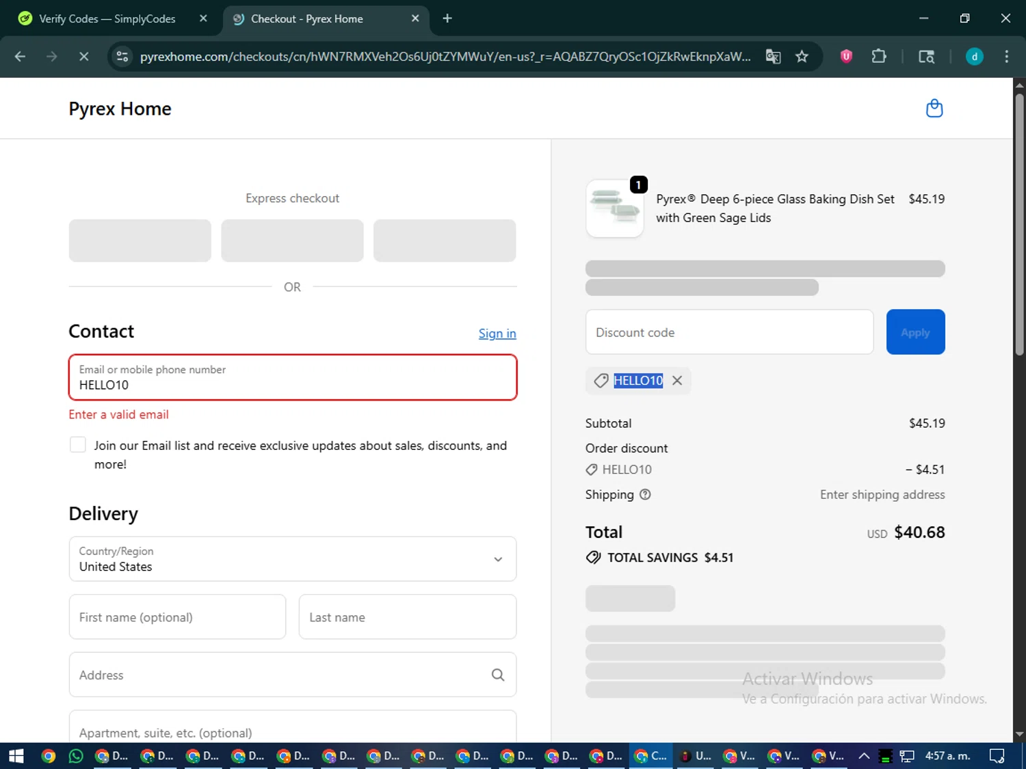Open the Extensions puzzle icon
The width and height of the screenshot is (1026, 769).
(879, 57)
